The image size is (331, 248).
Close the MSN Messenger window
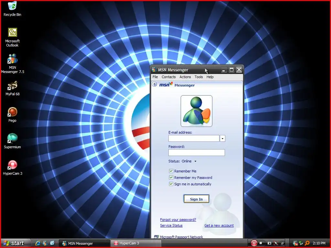[x=239, y=70]
